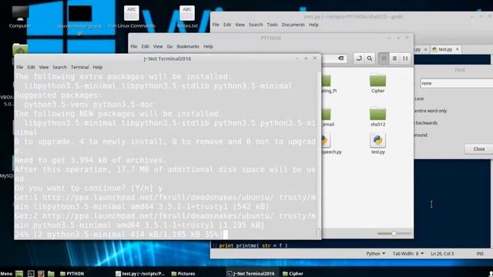Viewport: 493px width, 277px height.
Task: Click the Close button in Find dialog
Action: [479, 149]
